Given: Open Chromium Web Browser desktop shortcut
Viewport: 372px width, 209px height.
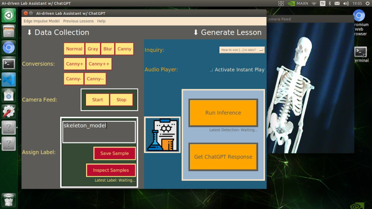Looking at the screenshot, I should [x=360, y=23].
